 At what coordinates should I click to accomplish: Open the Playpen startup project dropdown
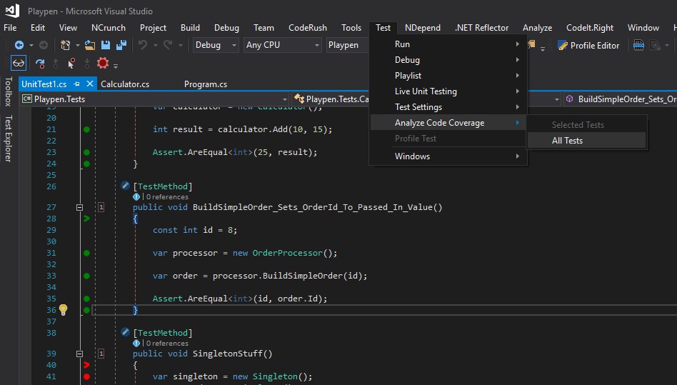pos(348,45)
